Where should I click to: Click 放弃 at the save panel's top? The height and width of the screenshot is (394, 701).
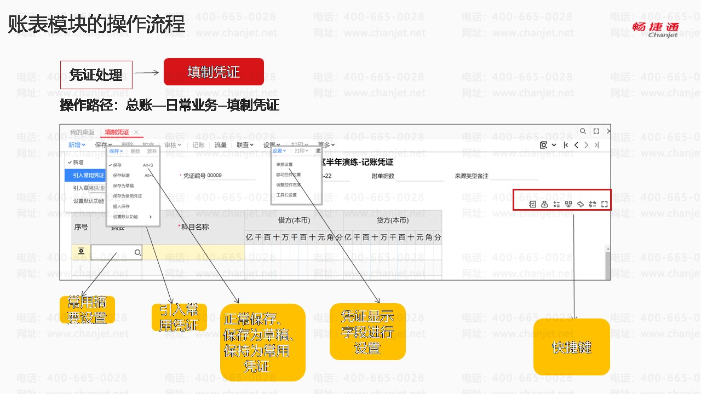(152, 151)
